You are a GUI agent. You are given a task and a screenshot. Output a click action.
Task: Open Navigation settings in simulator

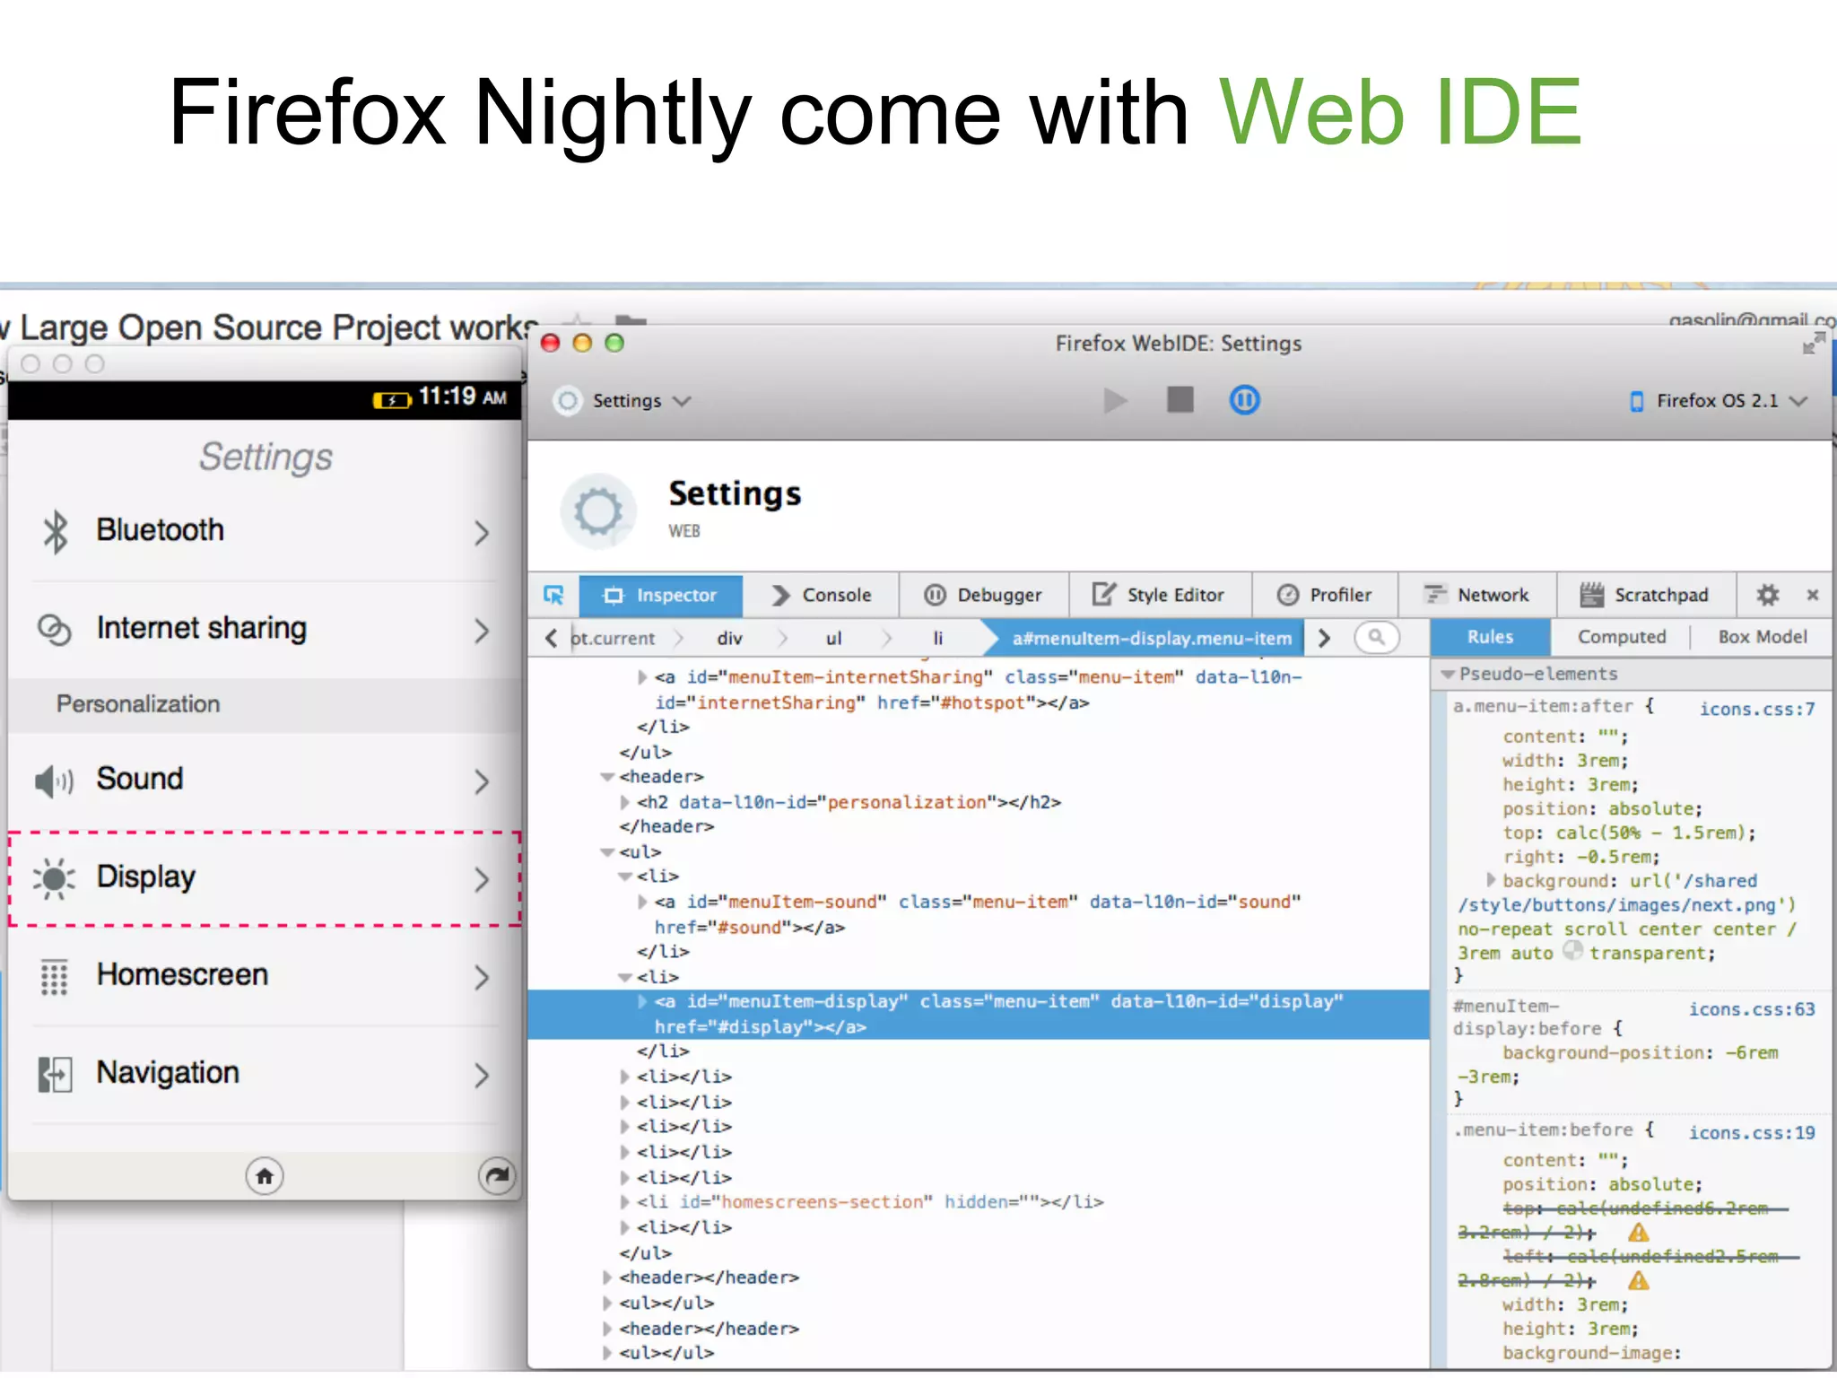[x=266, y=1074]
